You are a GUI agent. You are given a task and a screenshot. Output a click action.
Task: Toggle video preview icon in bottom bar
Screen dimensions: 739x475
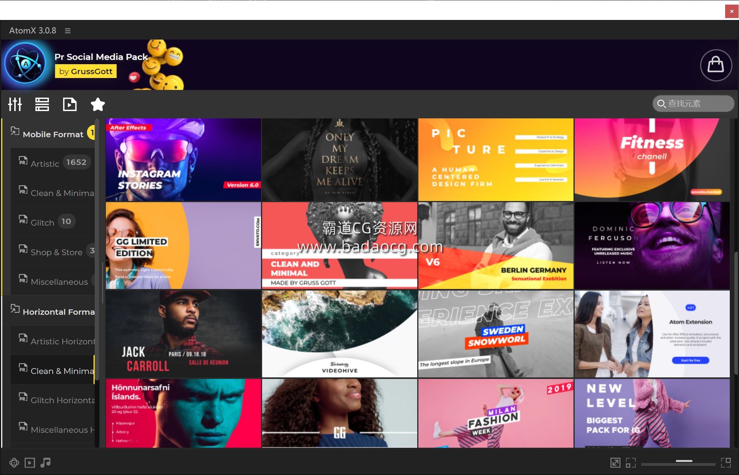(x=30, y=463)
